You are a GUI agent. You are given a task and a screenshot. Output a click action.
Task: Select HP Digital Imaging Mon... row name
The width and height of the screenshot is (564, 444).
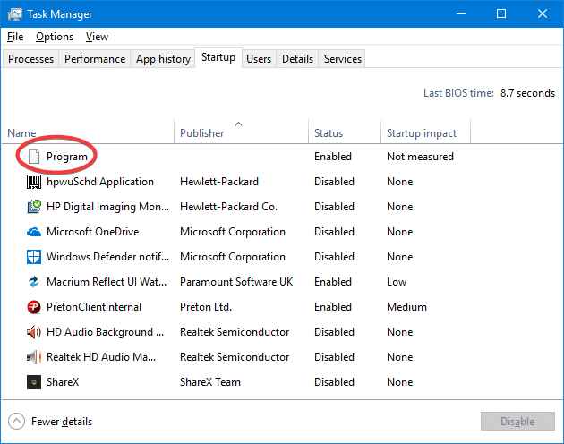pos(108,207)
